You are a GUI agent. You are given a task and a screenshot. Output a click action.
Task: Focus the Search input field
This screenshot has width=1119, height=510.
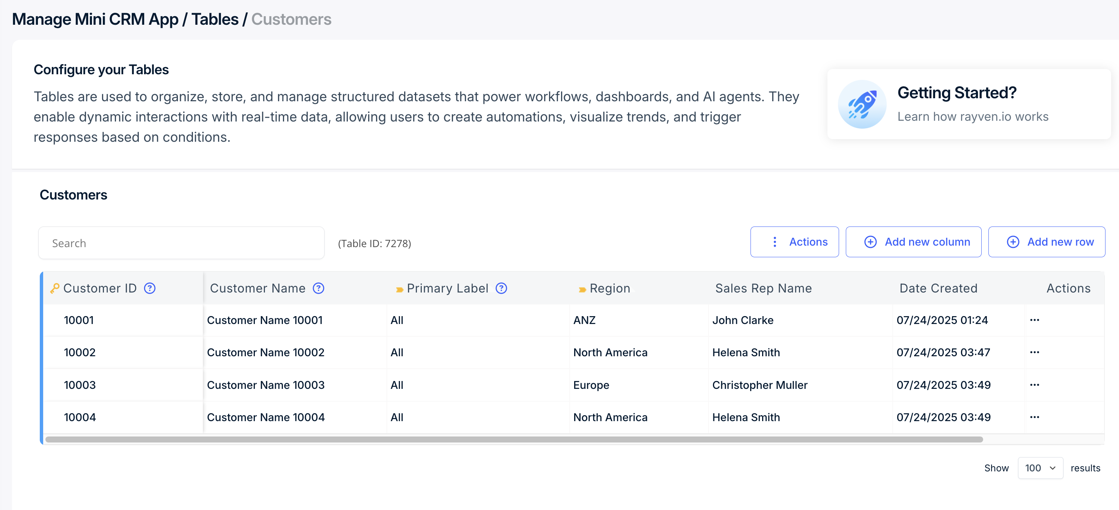pos(181,243)
